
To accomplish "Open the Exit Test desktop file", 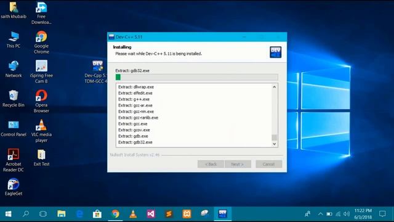I will click(x=41, y=158).
